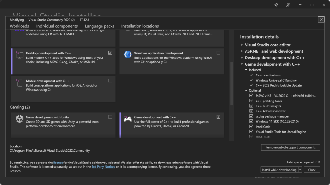
Task: Open Install while downloading dropdown arrow
Action: [x=300, y=170]
